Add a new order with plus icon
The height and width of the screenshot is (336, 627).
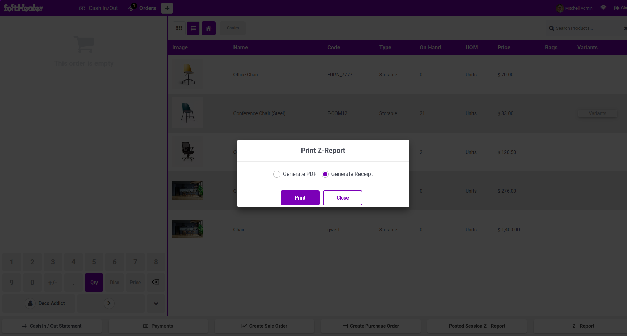tap(167, 8)
